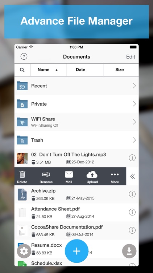153x273 pixels.
Task: Tap the Archive.zip file icon
Action: (x=22, y=194)
